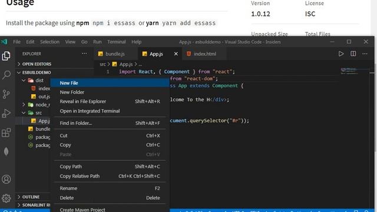Click the editor vertical scrollbar
The height and width of the screenshot is (212, 377).
coord(372,135)
